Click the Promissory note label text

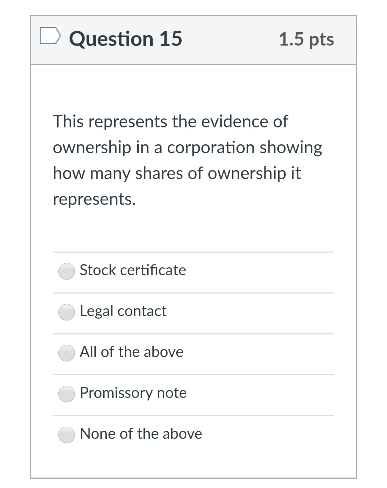click(x=133, y=393)
